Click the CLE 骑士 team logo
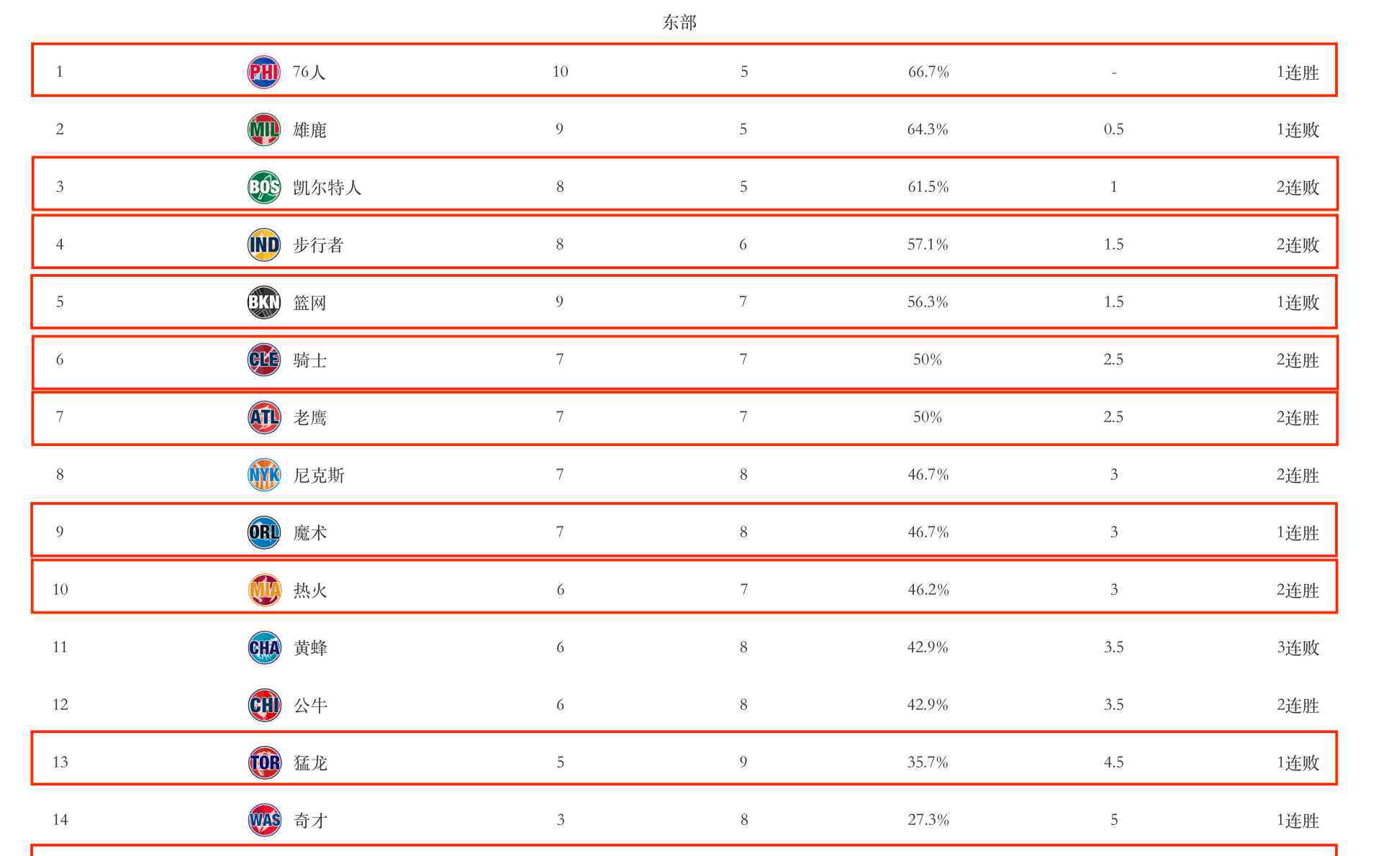Viewport: 1381px width, 856px height. 263,360
